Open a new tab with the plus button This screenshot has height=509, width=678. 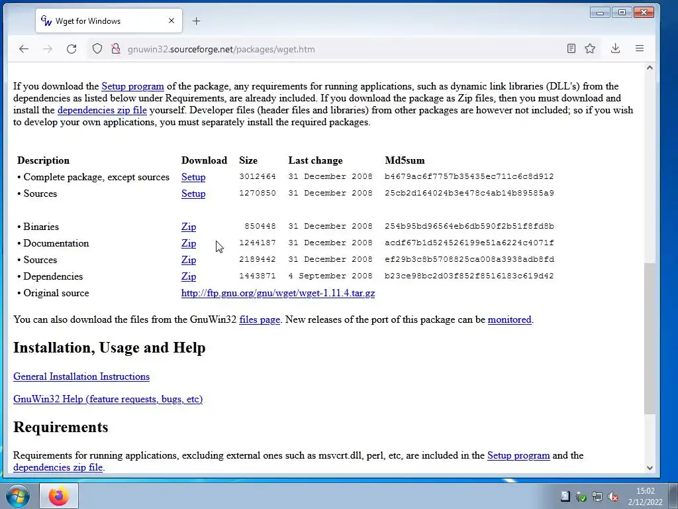point(196,21)
